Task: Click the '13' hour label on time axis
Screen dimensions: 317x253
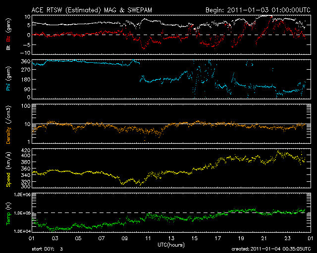Action: click(171, 239)
